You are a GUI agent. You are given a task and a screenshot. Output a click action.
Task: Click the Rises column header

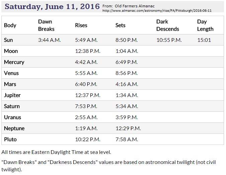click(x=81, y=25)
